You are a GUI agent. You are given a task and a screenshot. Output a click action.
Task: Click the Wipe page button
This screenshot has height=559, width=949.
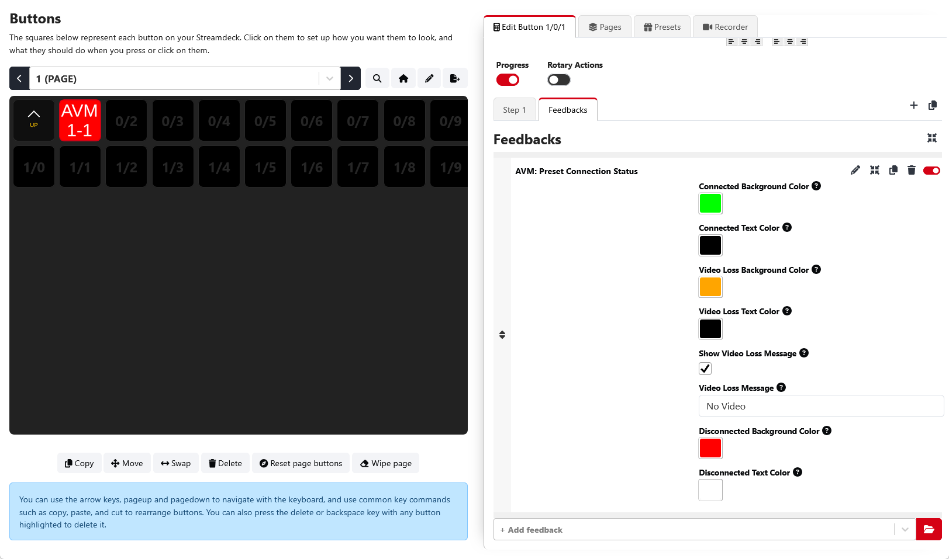click(385, 463)
